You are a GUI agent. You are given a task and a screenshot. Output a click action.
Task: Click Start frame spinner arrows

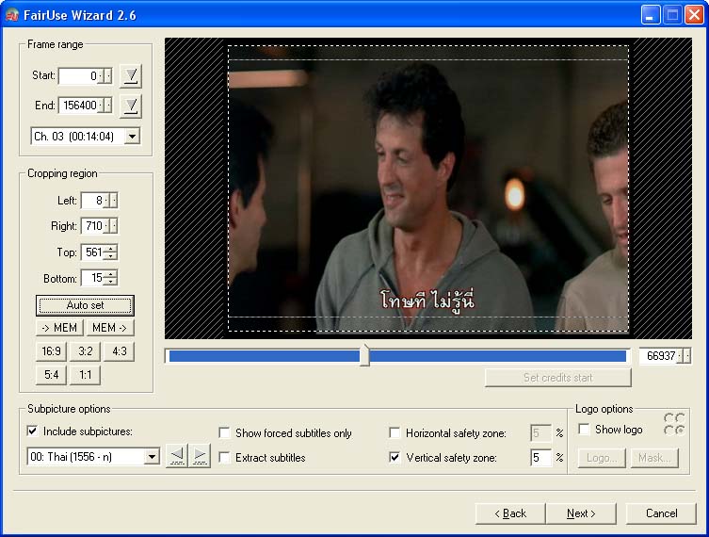(x=106, y=75)
